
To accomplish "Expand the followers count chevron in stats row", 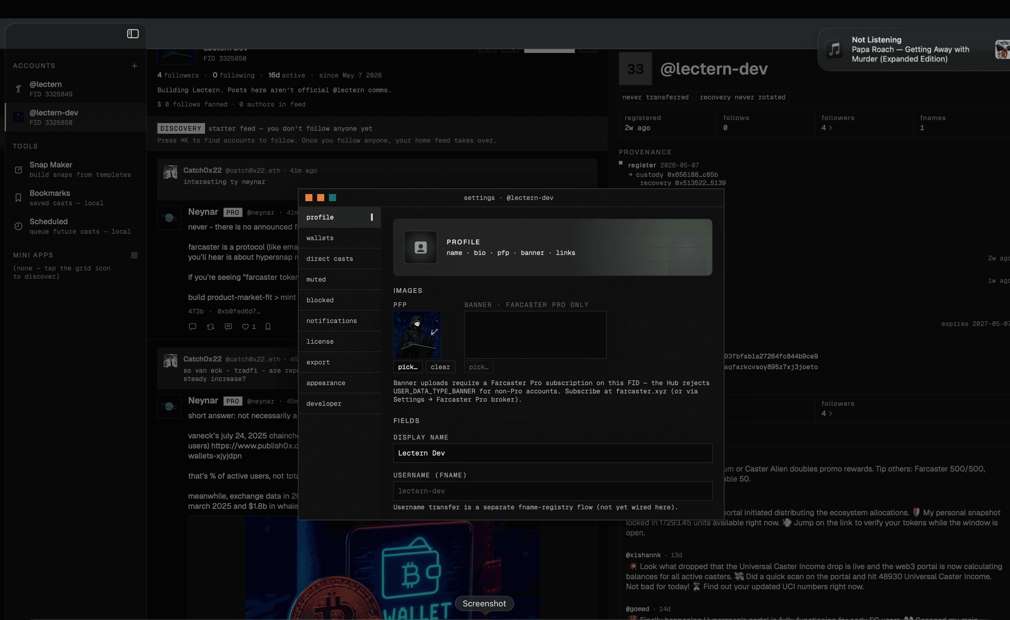I will click(830, 128).
